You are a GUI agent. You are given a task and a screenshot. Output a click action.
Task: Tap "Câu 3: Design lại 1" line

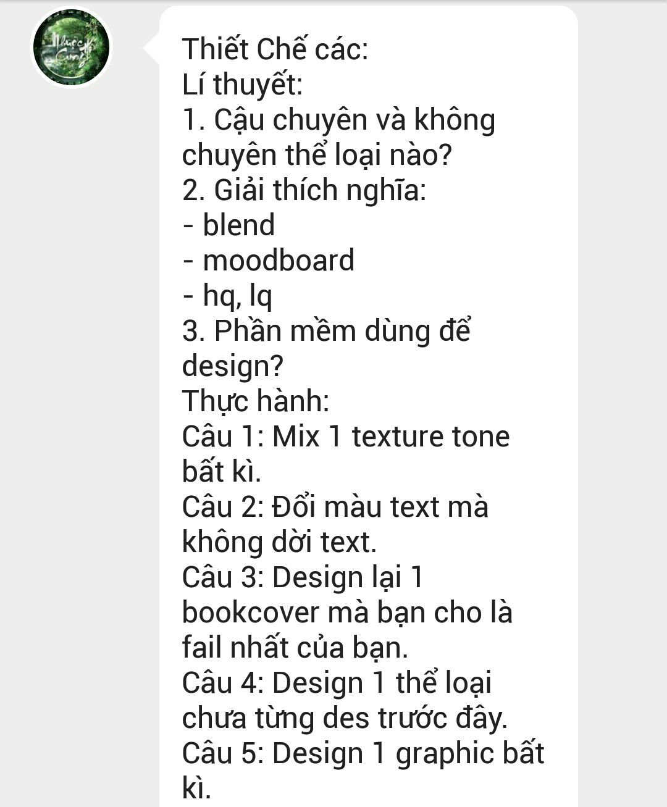click(x=303, y=578)
